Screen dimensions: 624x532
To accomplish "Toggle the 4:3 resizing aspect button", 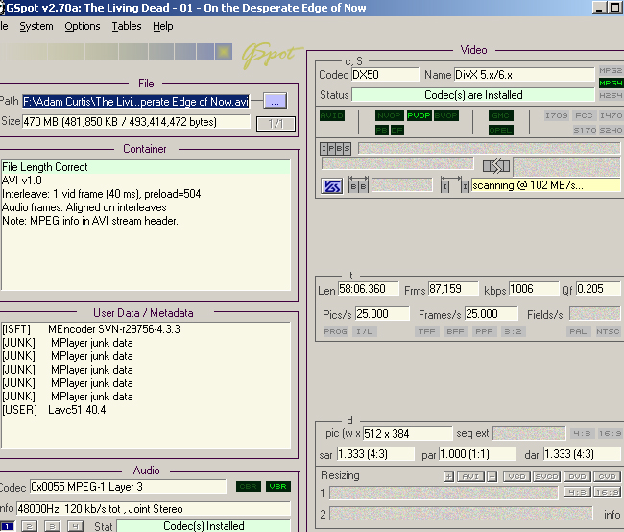I will [576, 493].
